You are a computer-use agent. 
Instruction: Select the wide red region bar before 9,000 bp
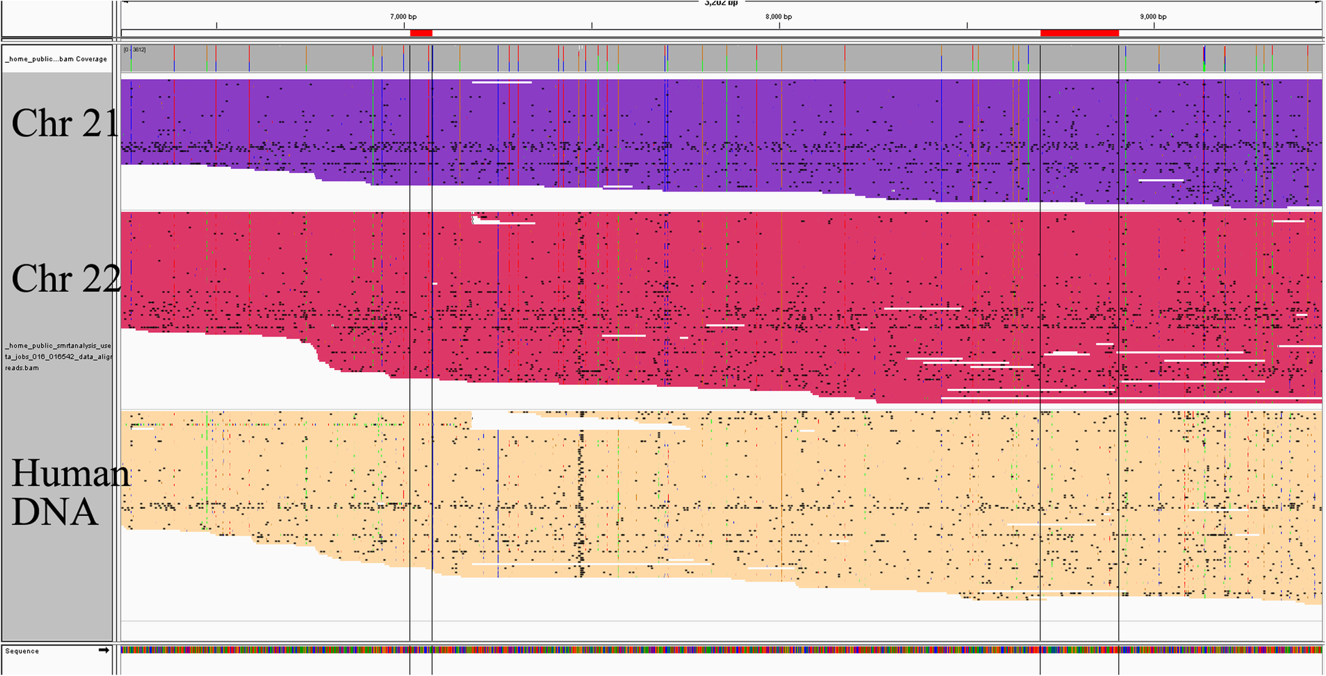1079,33
